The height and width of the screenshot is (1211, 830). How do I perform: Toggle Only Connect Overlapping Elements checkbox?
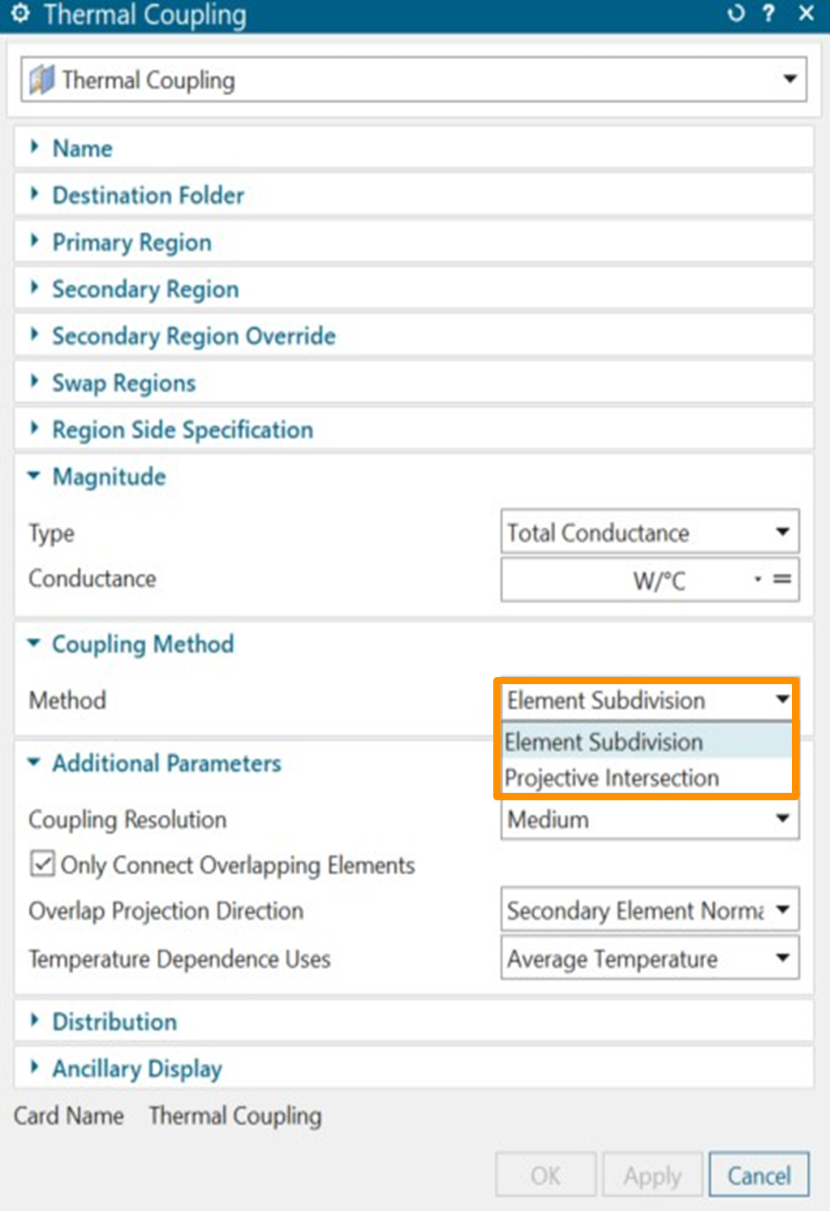point(42,864)
